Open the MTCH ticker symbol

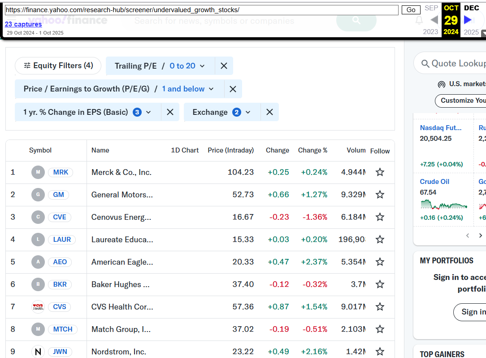pos(63,329)
